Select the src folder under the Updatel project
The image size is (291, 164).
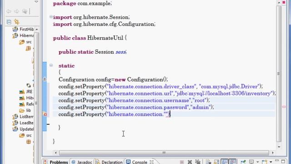25,135
